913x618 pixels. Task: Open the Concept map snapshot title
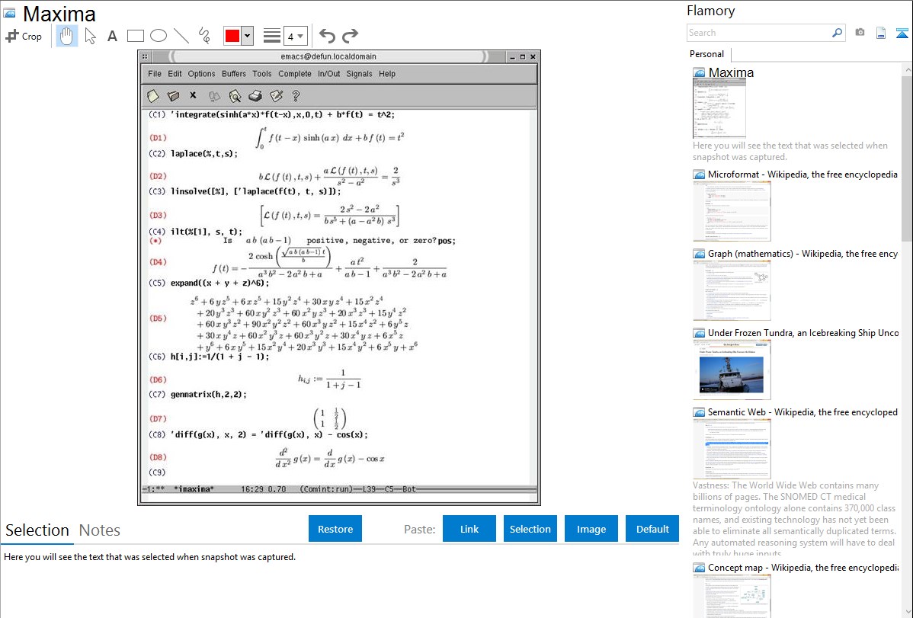click(802, 567)
